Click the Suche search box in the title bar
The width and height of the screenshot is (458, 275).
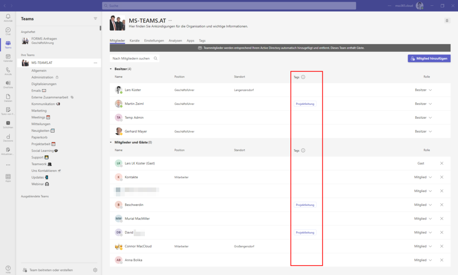229,5
